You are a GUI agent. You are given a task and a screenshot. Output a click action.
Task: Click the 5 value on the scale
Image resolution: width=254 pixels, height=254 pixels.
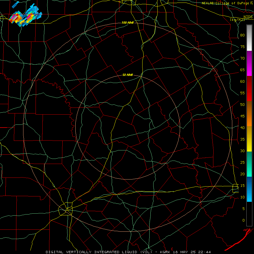click(244, 209)
